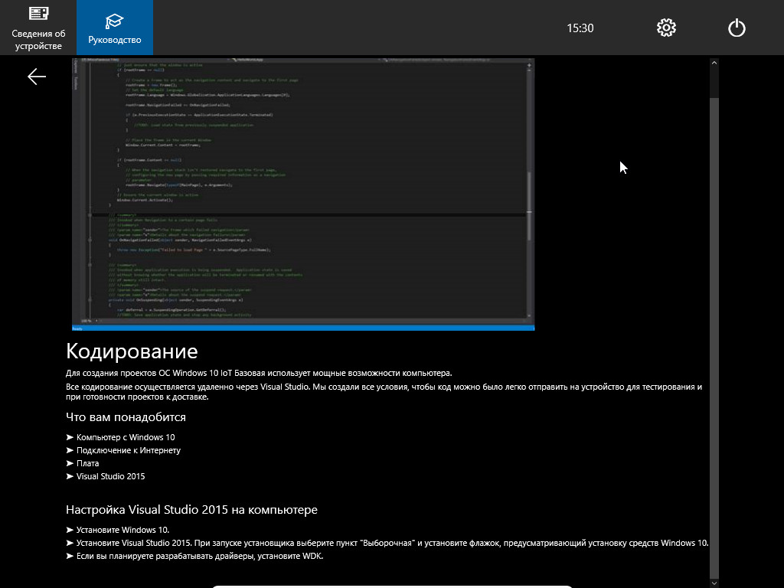Click the graduation cap icon on Руководство
784x588 pixels.
point(115,21)
